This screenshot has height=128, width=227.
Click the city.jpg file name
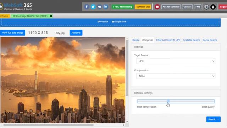[x=60, y=33]
